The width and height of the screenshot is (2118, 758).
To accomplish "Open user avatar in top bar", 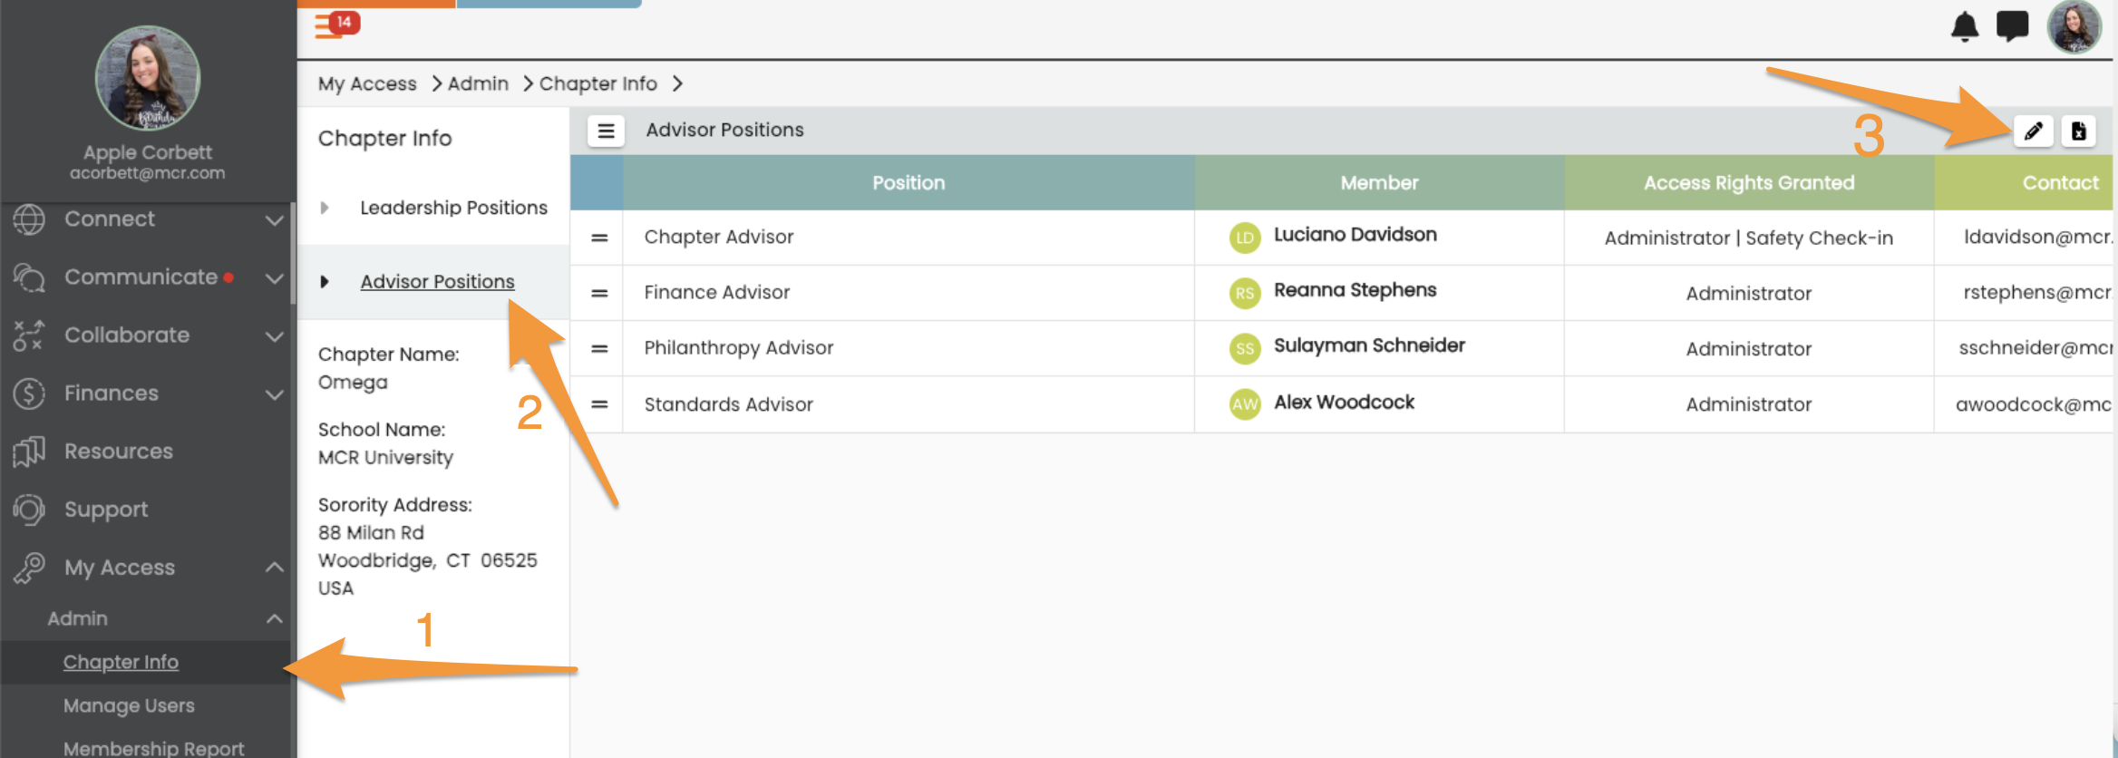I will point(2074,26).
